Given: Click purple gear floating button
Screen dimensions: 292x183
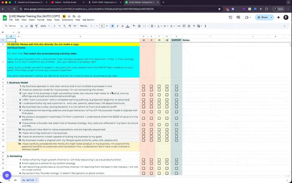Looking at the screenshot, I should tap(7, 175).
